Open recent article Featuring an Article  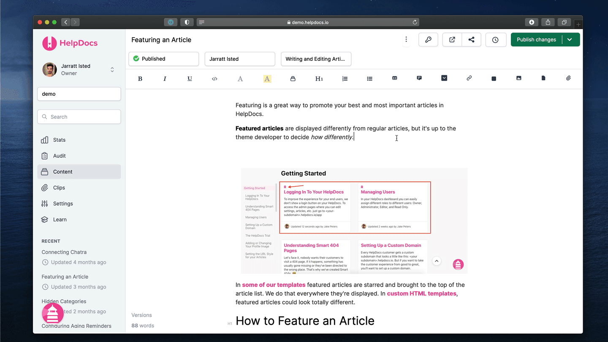click(65, 277)
